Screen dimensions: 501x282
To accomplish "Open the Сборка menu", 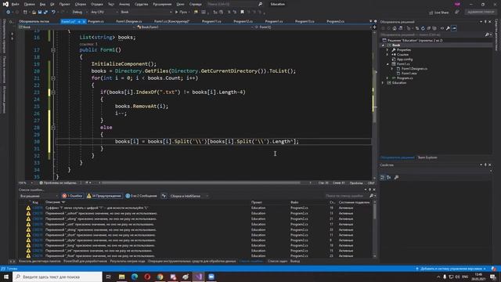I will click(x=81, y=4).
